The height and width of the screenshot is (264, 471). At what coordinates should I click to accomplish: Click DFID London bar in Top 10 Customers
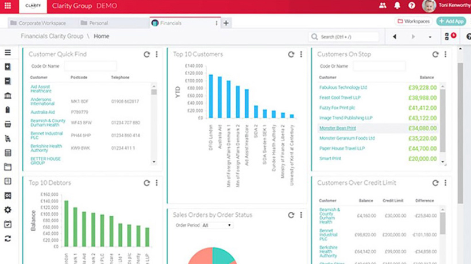point(211,96)
